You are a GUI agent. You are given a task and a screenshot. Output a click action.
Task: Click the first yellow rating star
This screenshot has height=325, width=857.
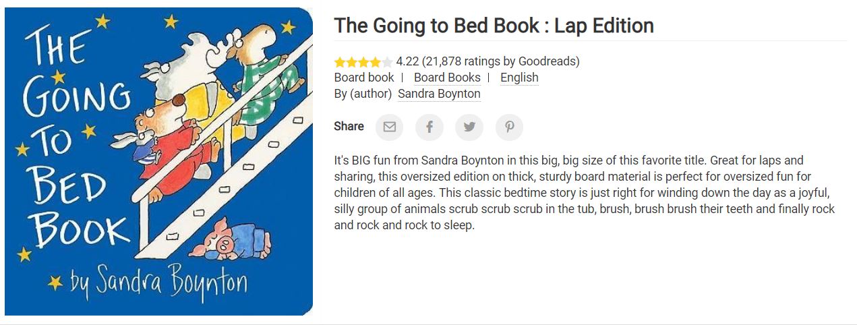coord(340,62)
